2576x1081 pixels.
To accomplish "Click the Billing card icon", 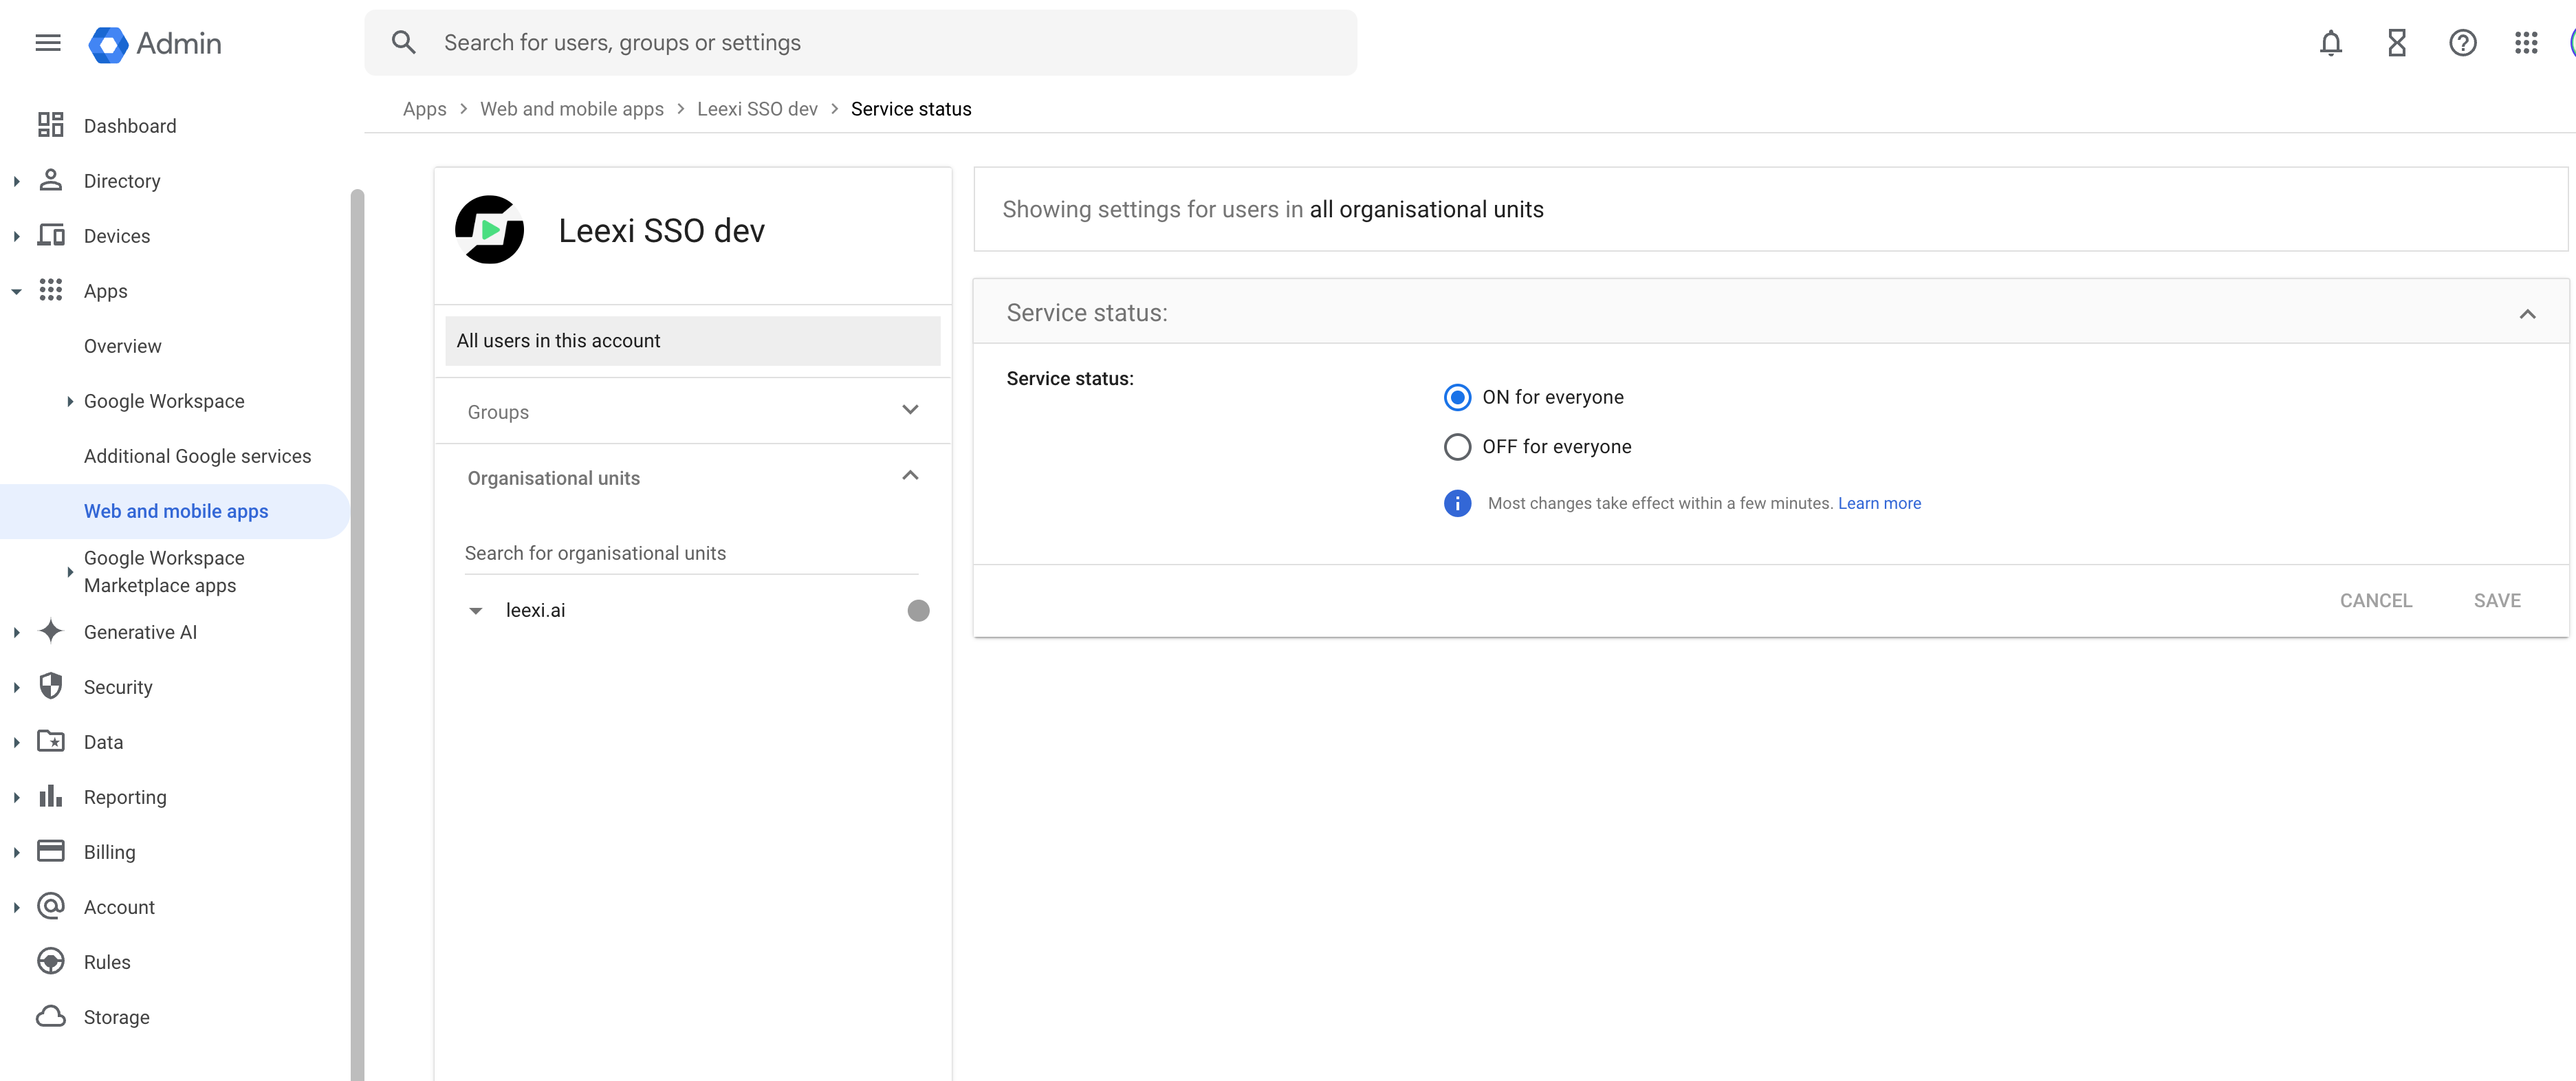I will (x=50, y=851).
